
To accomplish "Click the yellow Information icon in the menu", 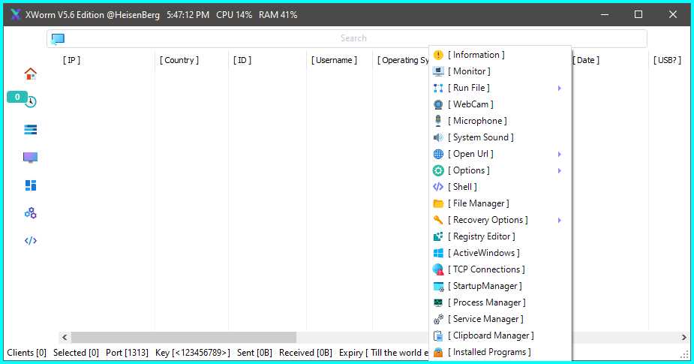I will pyautogui.click(x=438, y=55).
